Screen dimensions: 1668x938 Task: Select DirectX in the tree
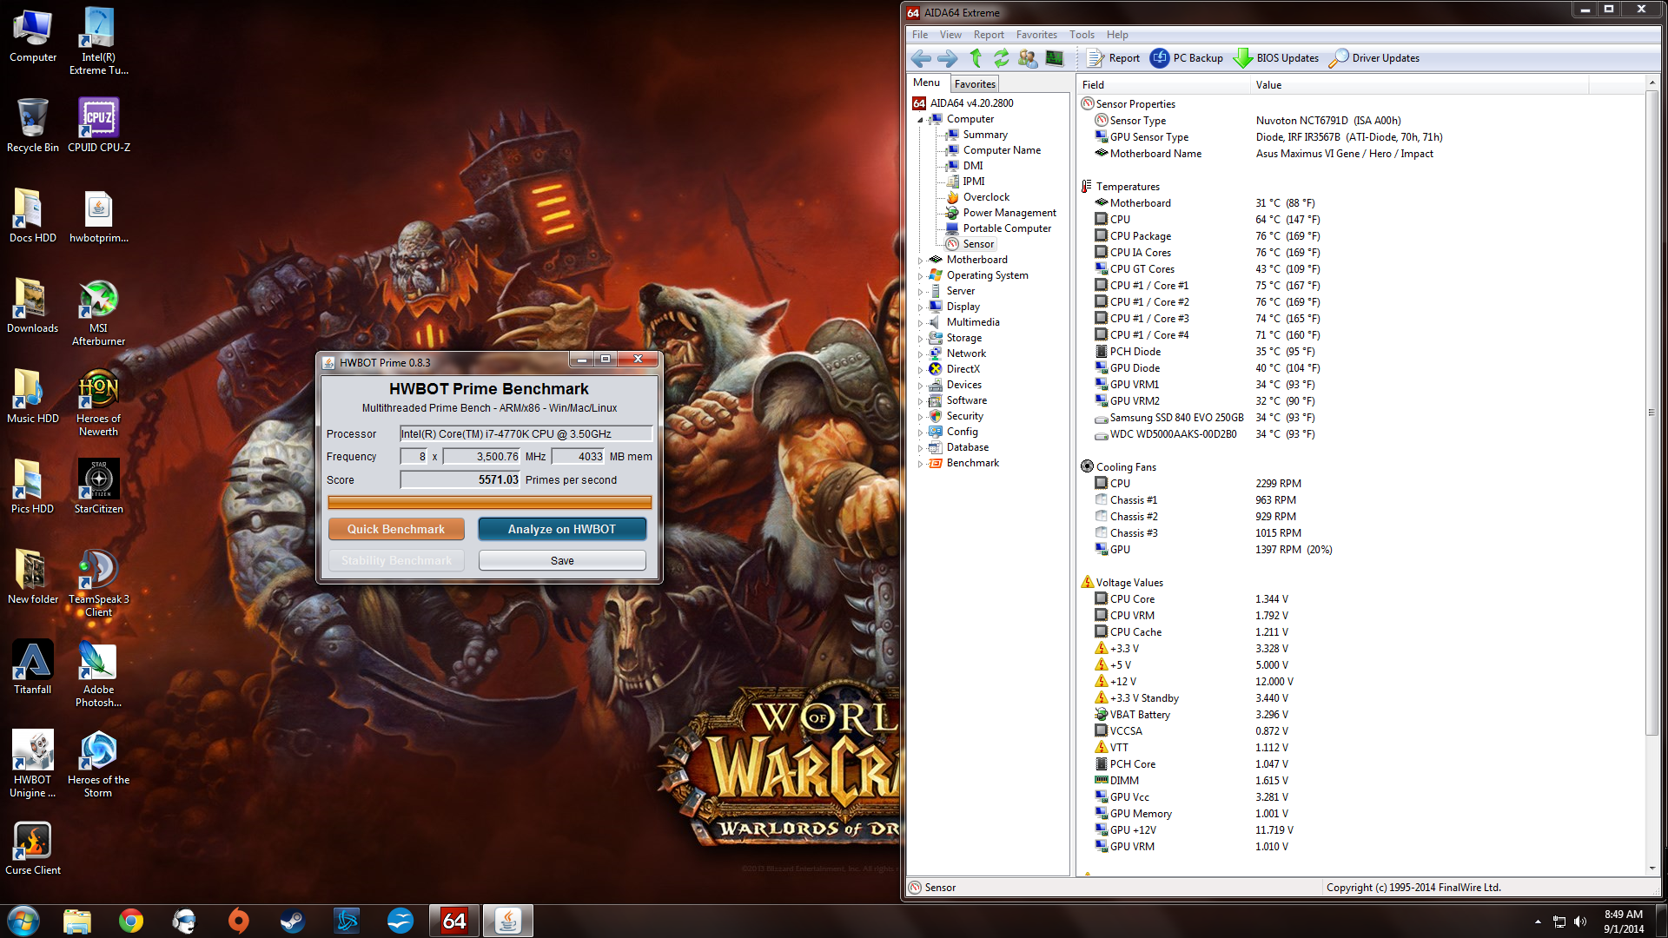coord(963,369)
